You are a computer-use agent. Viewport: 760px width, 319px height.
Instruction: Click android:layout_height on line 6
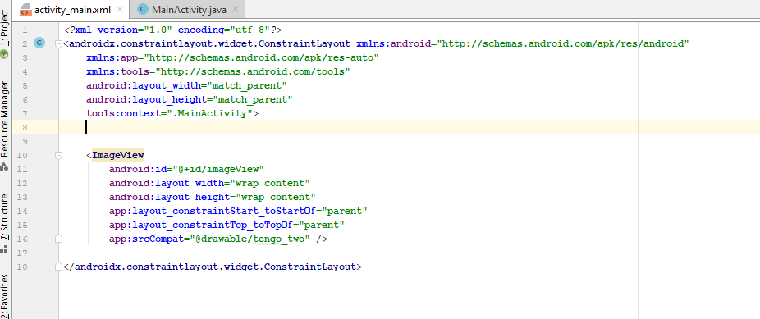(146, 100)
